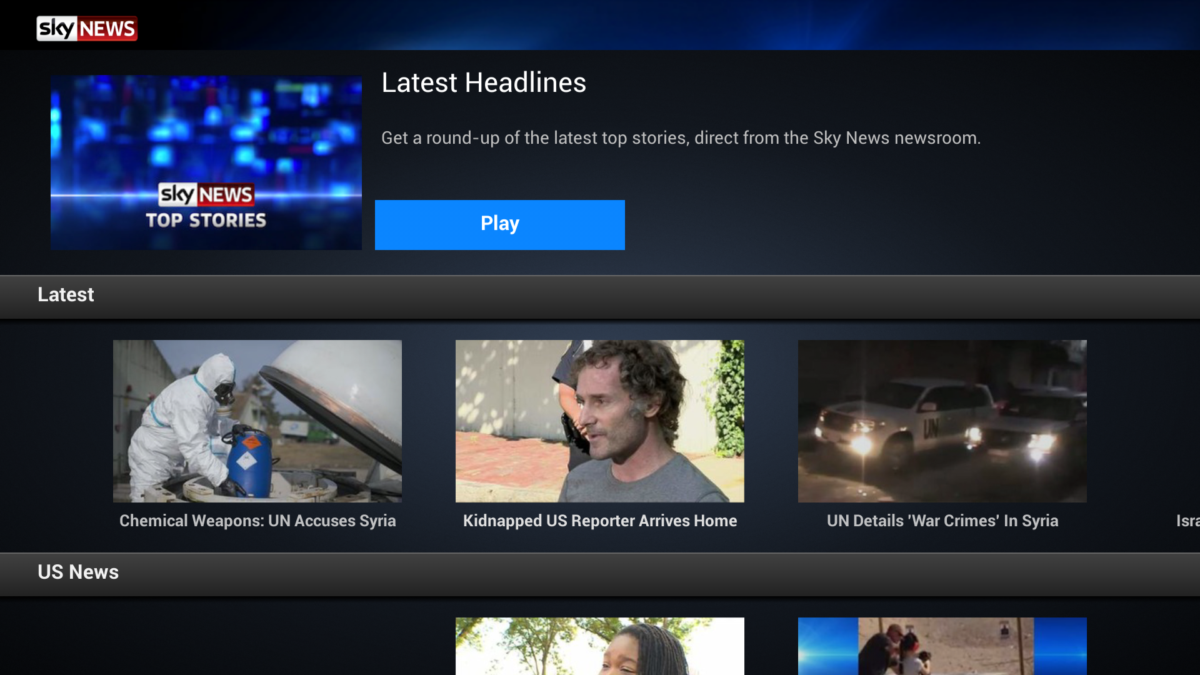Select the 'UN Details War Crimes In Syria' headline text
The height and width of the screenshot is (675, 1200).
coord(942,521)
